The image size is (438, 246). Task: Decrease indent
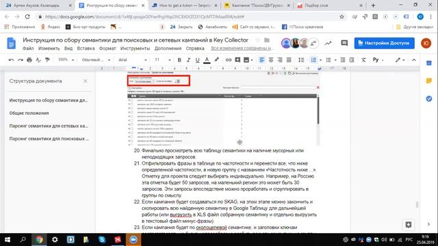(x=343, y=60)
